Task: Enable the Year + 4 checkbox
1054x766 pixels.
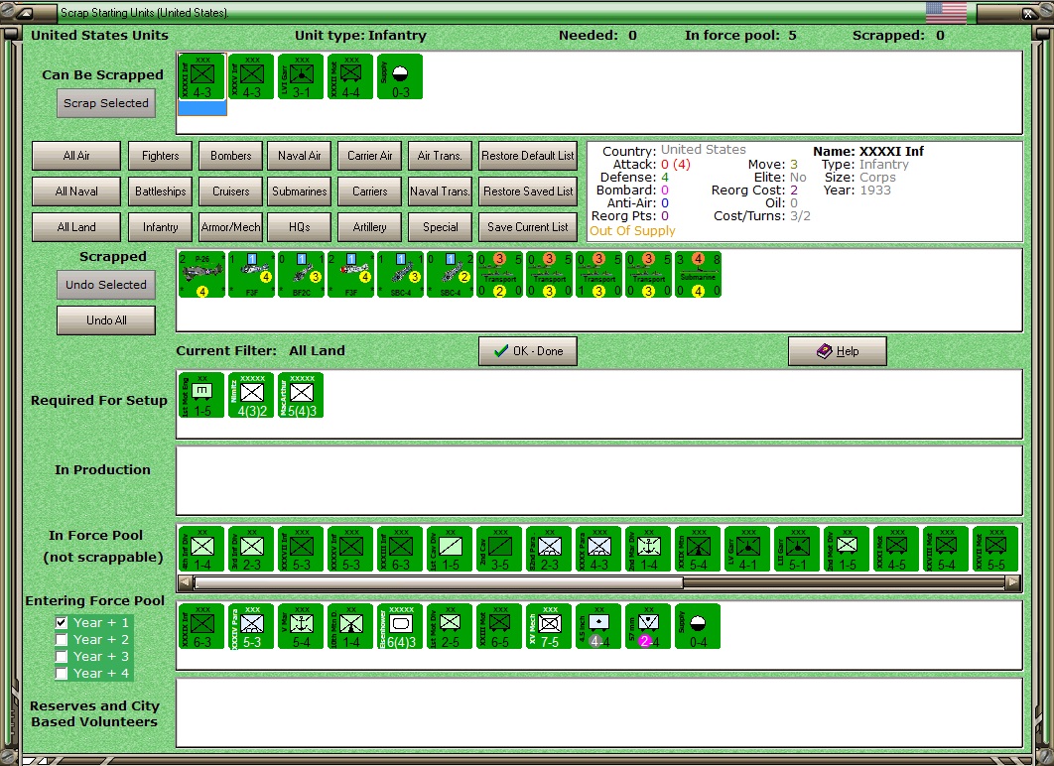Action: coord(62,674)
